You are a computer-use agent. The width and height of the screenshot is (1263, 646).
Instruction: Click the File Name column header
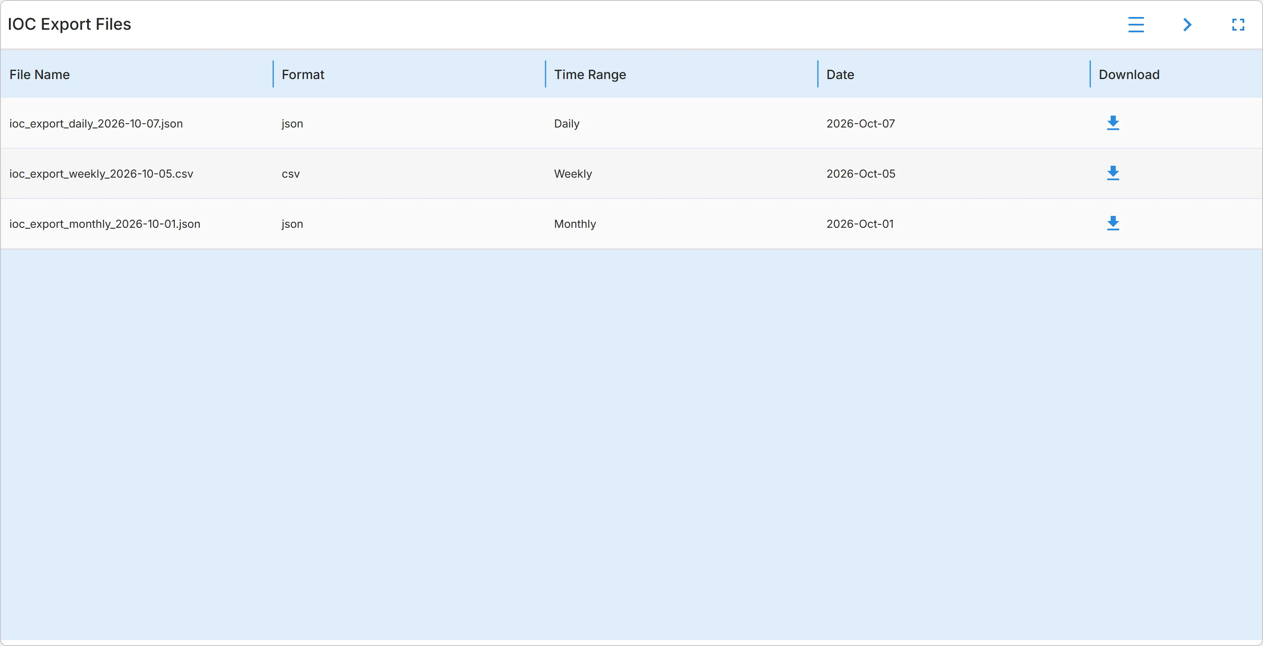[x=40, y=74]
